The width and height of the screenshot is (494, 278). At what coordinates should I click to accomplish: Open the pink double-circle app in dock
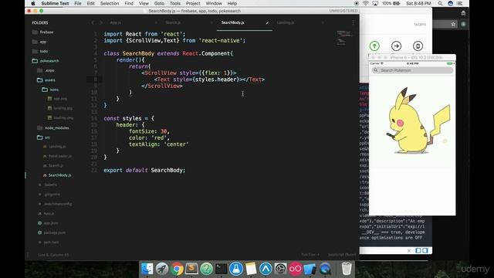tap(295, 269)
